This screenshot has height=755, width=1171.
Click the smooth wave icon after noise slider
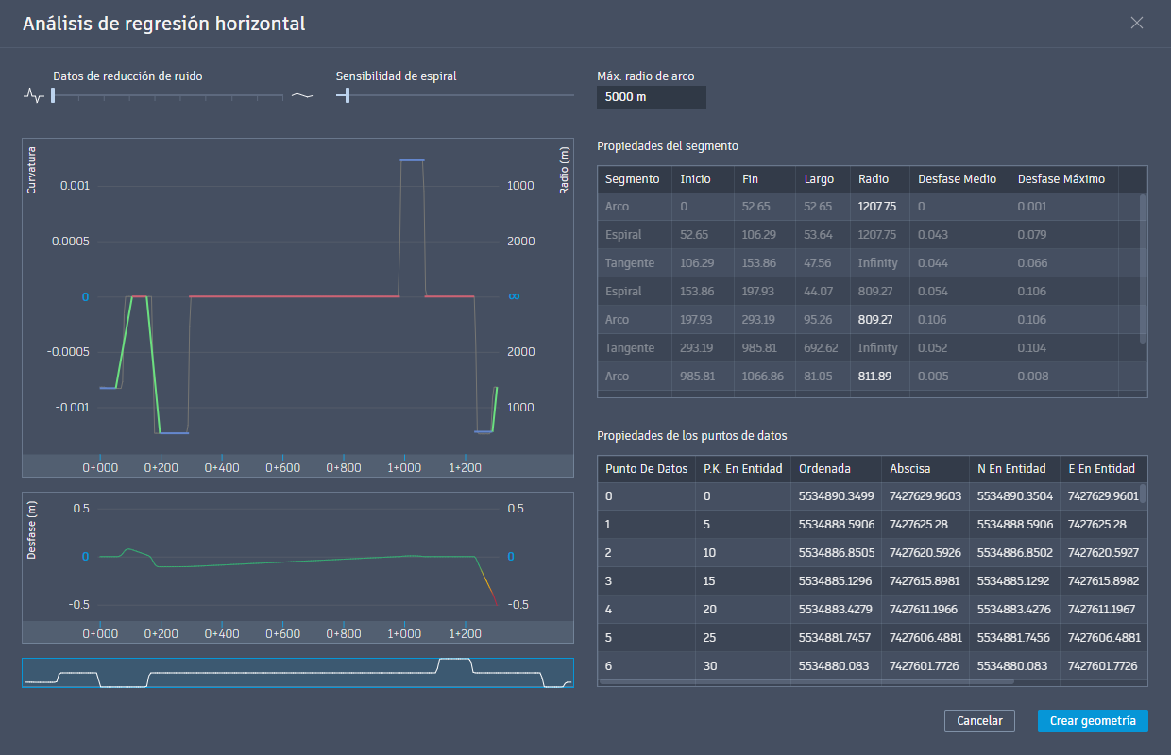point(302,95)
